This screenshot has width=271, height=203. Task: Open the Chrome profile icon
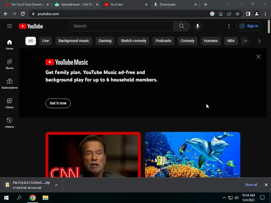click(x=257, y=14)
